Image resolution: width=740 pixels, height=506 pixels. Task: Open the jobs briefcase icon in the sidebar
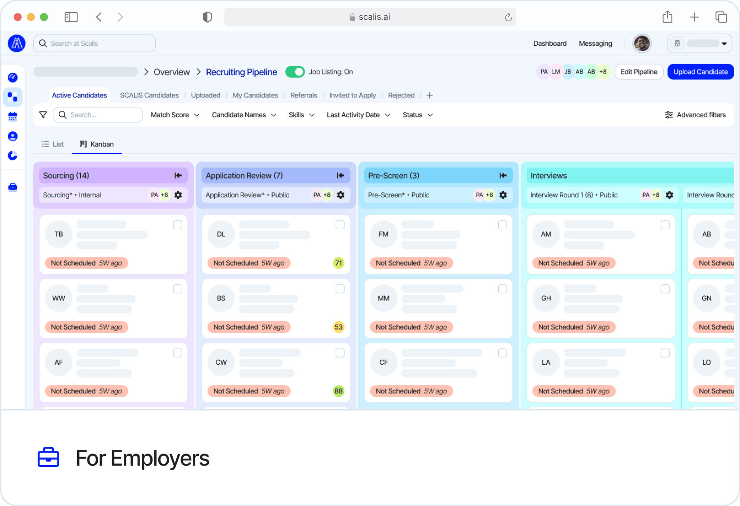point(13,187)
